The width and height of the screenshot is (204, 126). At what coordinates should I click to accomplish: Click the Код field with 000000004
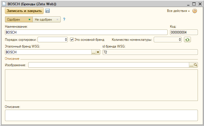pos(184,32)
